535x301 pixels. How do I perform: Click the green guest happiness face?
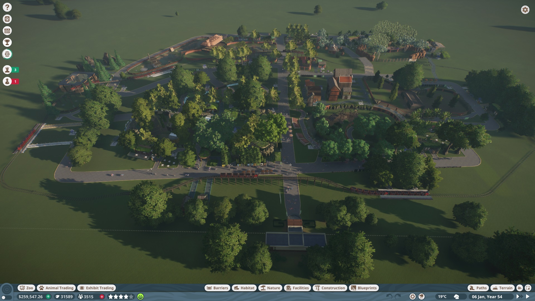140,297
